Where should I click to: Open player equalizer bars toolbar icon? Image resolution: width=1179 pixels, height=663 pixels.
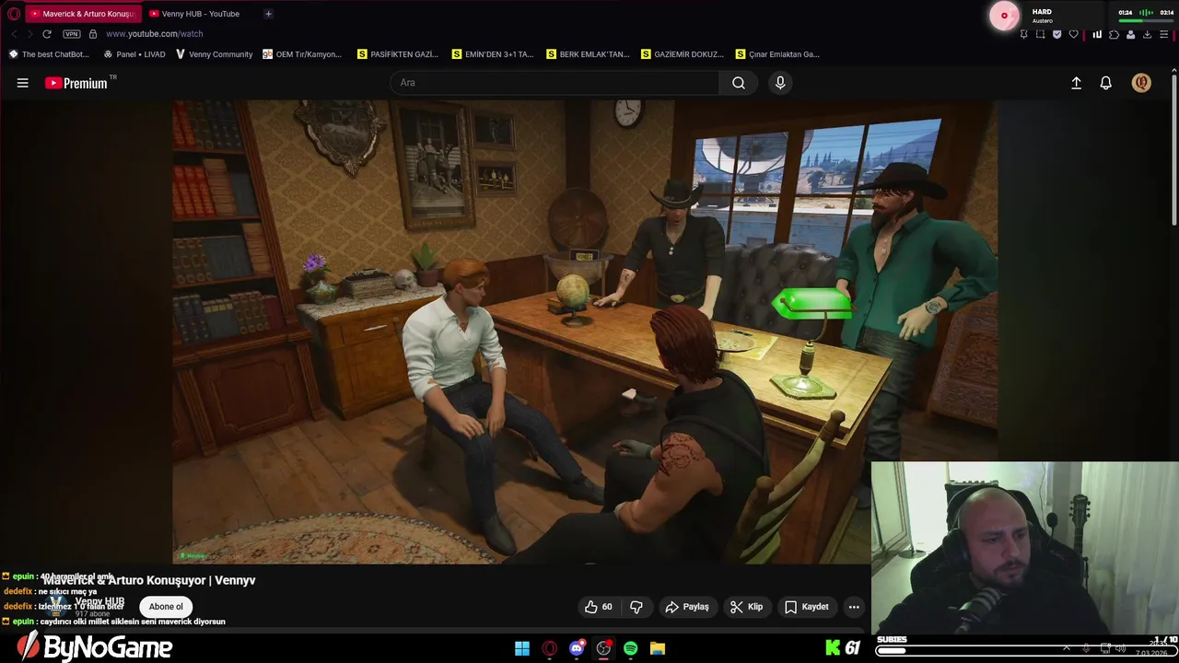coord(1097,34)
